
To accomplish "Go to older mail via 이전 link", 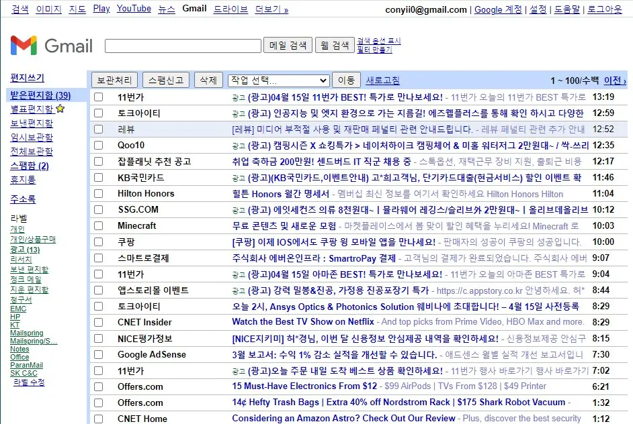I will point(615,81).
